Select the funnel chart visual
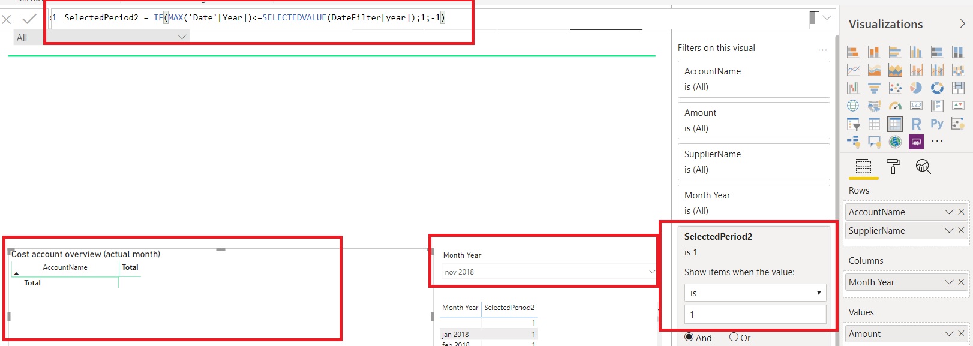The width and height of the screenshot is (973, 346). point(874,88)
